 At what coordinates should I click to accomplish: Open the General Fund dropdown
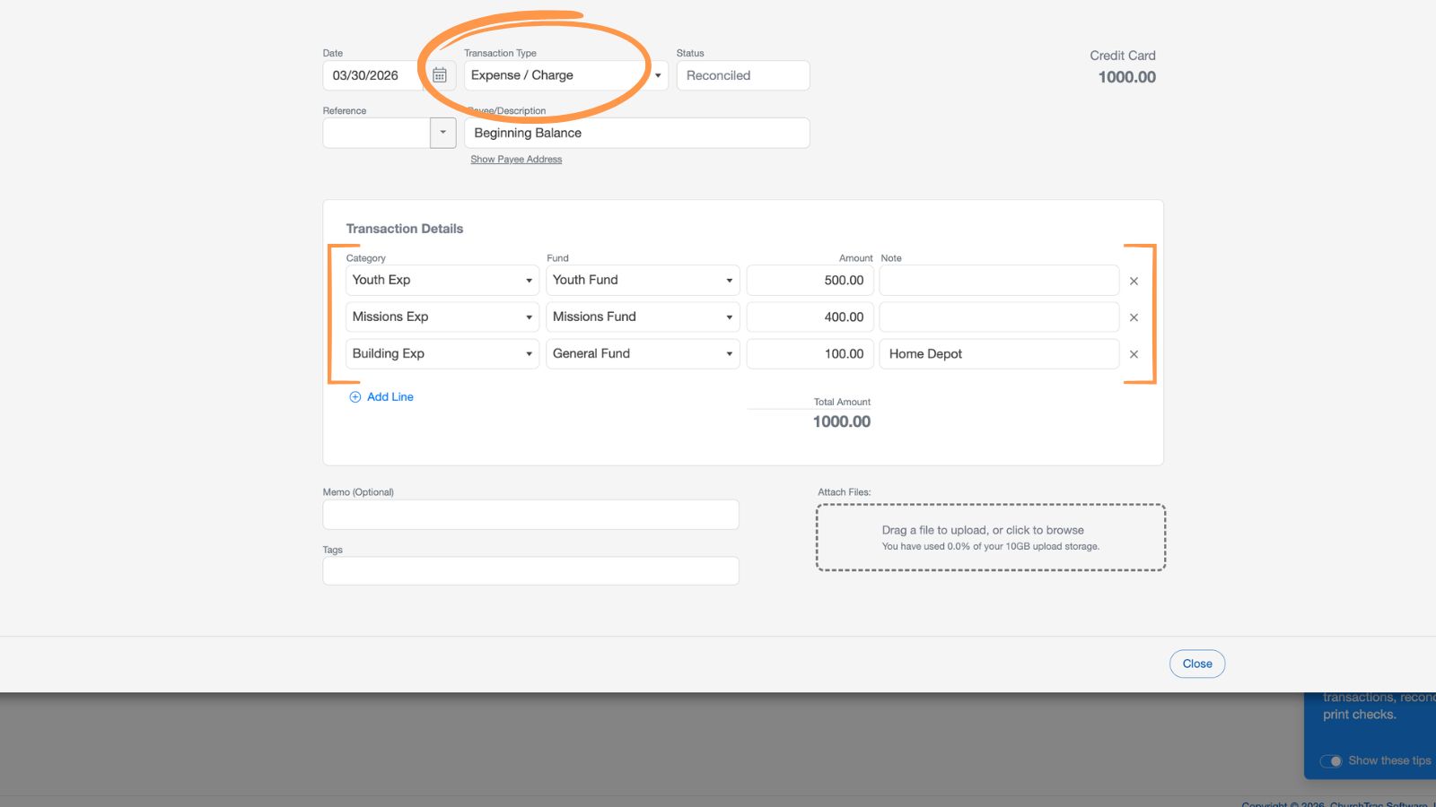click(x=643, y=354)
